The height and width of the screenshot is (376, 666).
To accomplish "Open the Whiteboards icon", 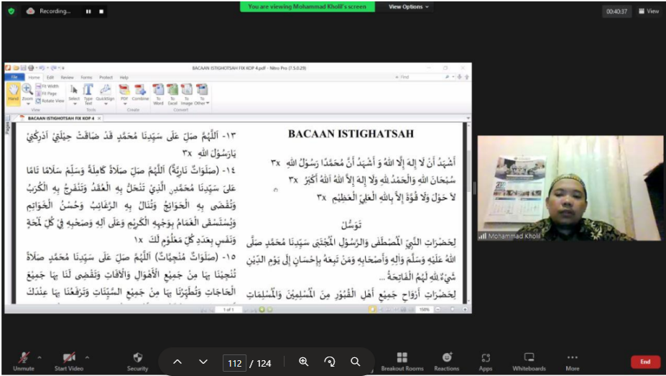I will 529,360.
